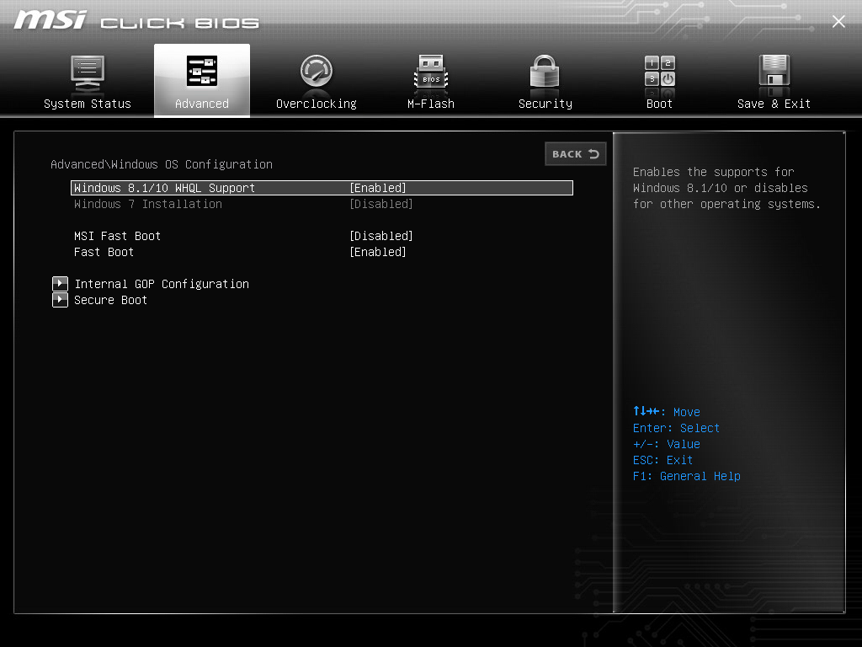This screenshot has height=647, width=862.
Task: Click the ESC: Exit hint
Action: pos(662,461)
